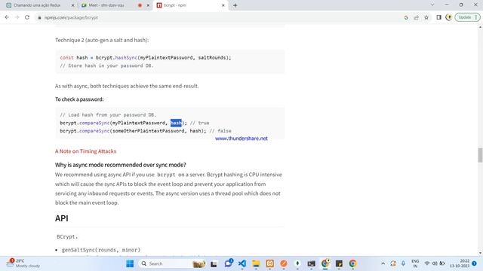Image resolution: width=483 pixels, height=271 pixels.
Task: Open a new browser tab
Action: point(235,5)
